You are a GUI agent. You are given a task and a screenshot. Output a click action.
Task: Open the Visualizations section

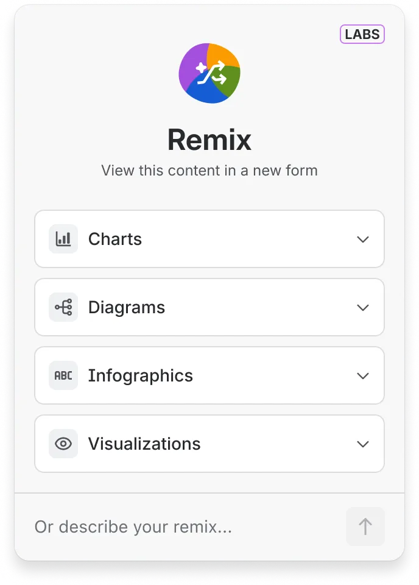[x=209, y=444]
